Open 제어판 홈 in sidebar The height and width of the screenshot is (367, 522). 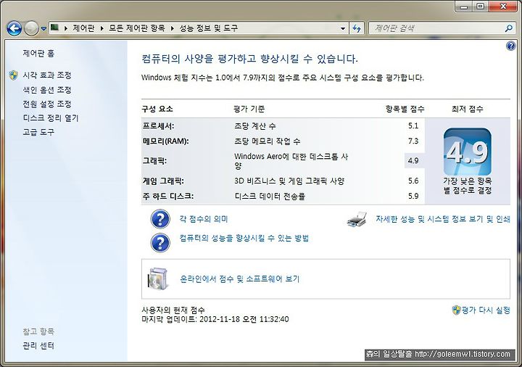coord(38,53)
